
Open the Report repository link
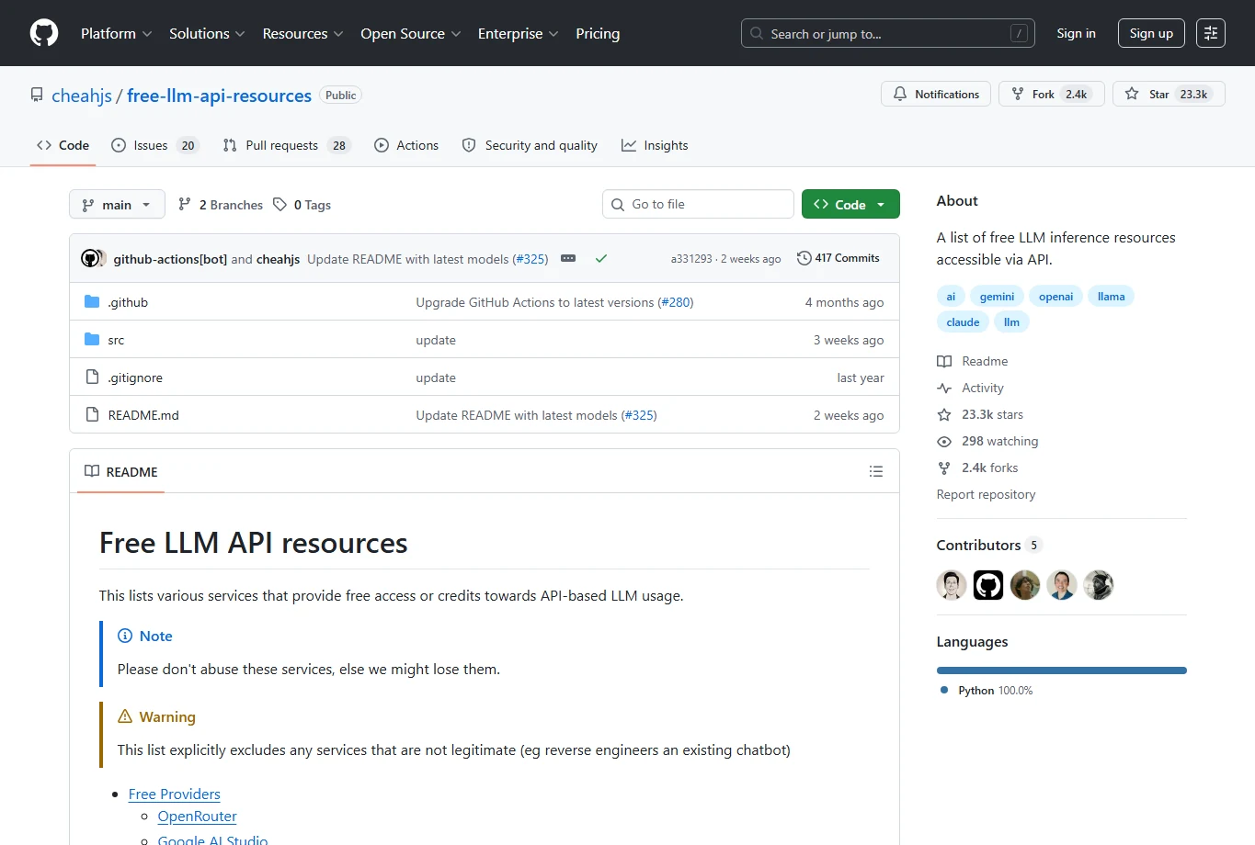[x=986, y=494]
